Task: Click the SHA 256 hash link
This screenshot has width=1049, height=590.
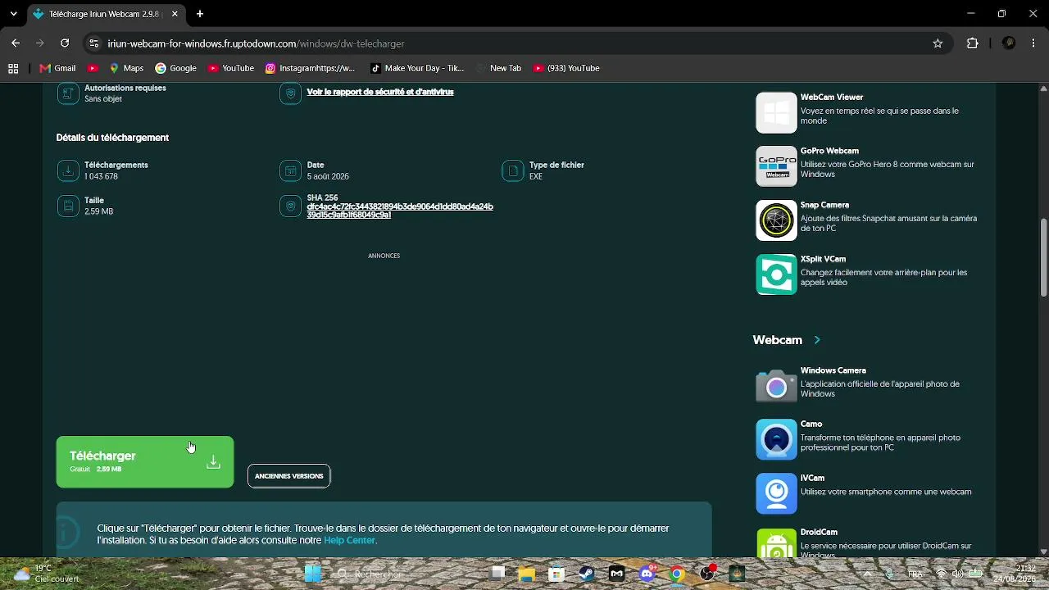Action: click(400, 211)
